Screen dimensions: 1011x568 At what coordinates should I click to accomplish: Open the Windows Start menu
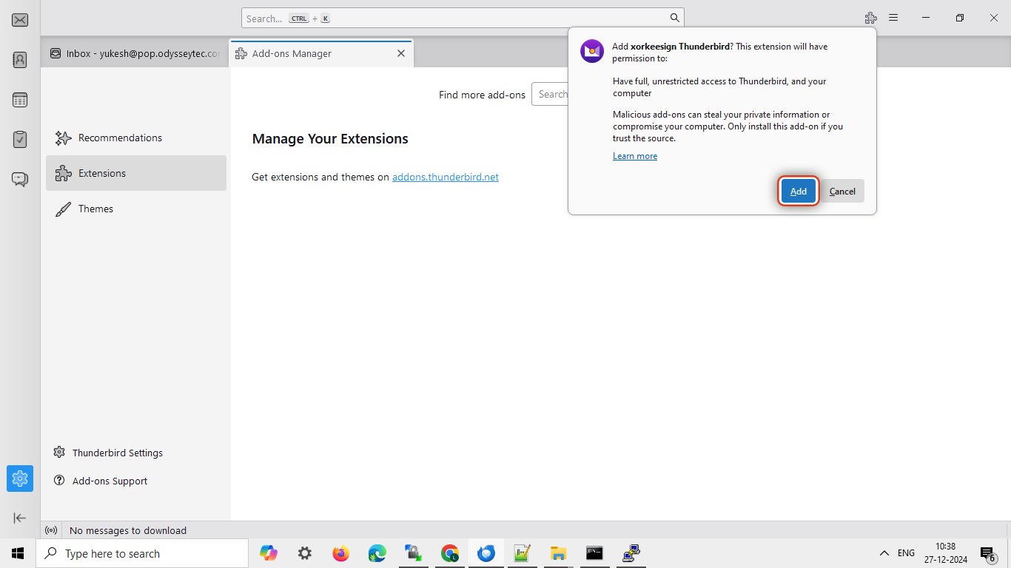(18, 553)
